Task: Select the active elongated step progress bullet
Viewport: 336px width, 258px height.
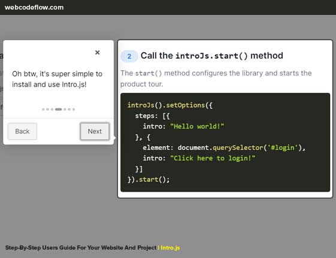Action: (58, 109)
